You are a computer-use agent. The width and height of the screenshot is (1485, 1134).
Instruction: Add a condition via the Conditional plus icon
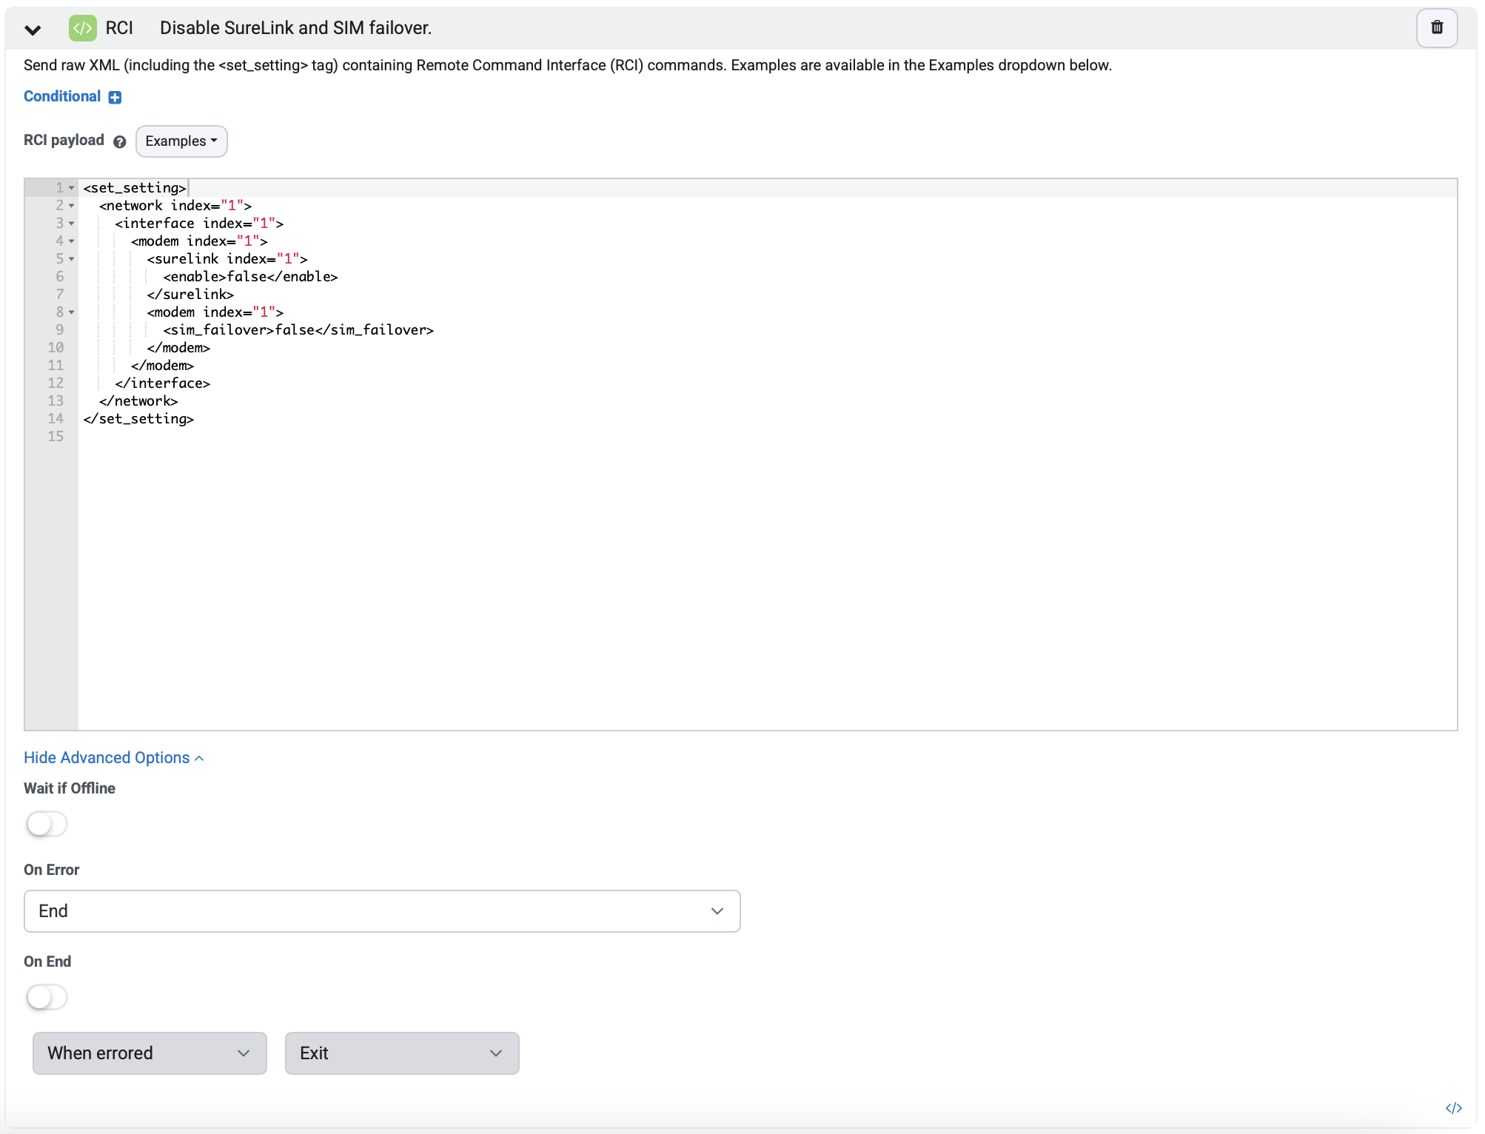(x=115, y=98)
